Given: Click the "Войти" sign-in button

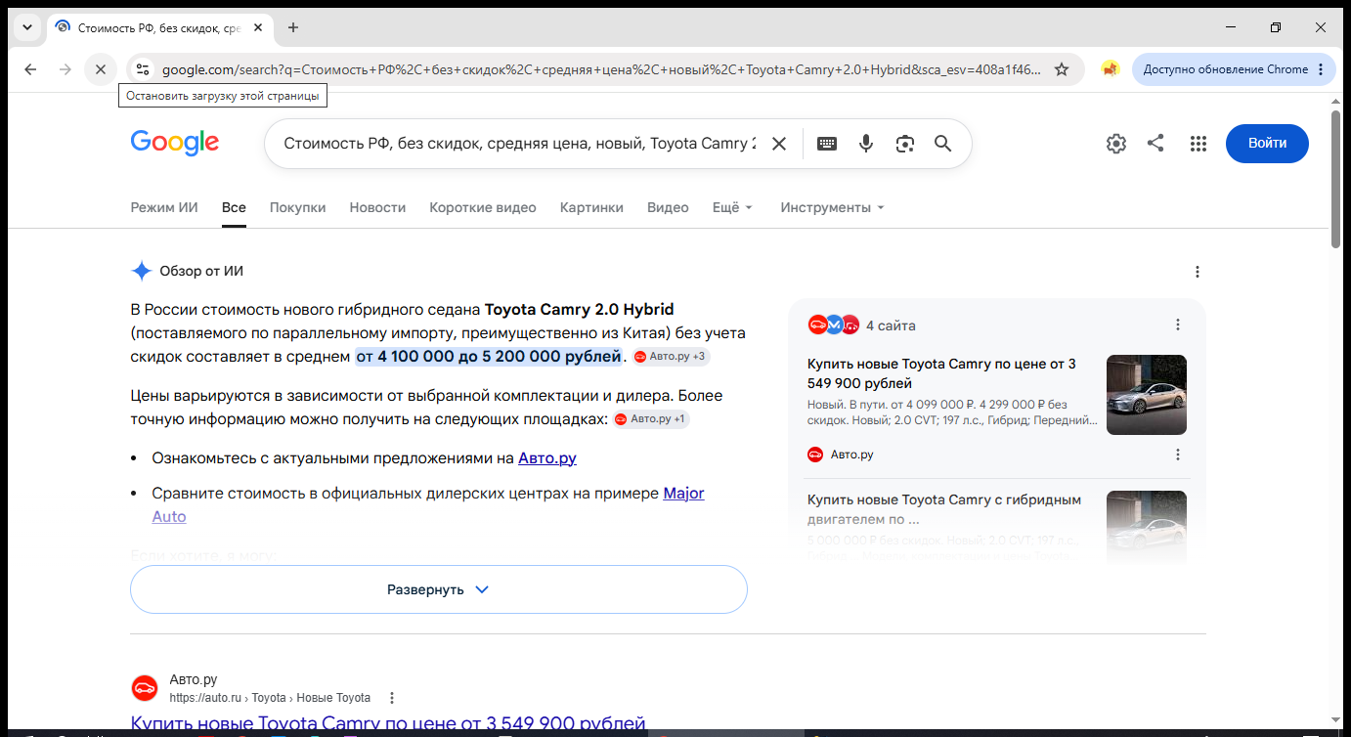Looking at the screenshot, I should tap(1267, 144).
